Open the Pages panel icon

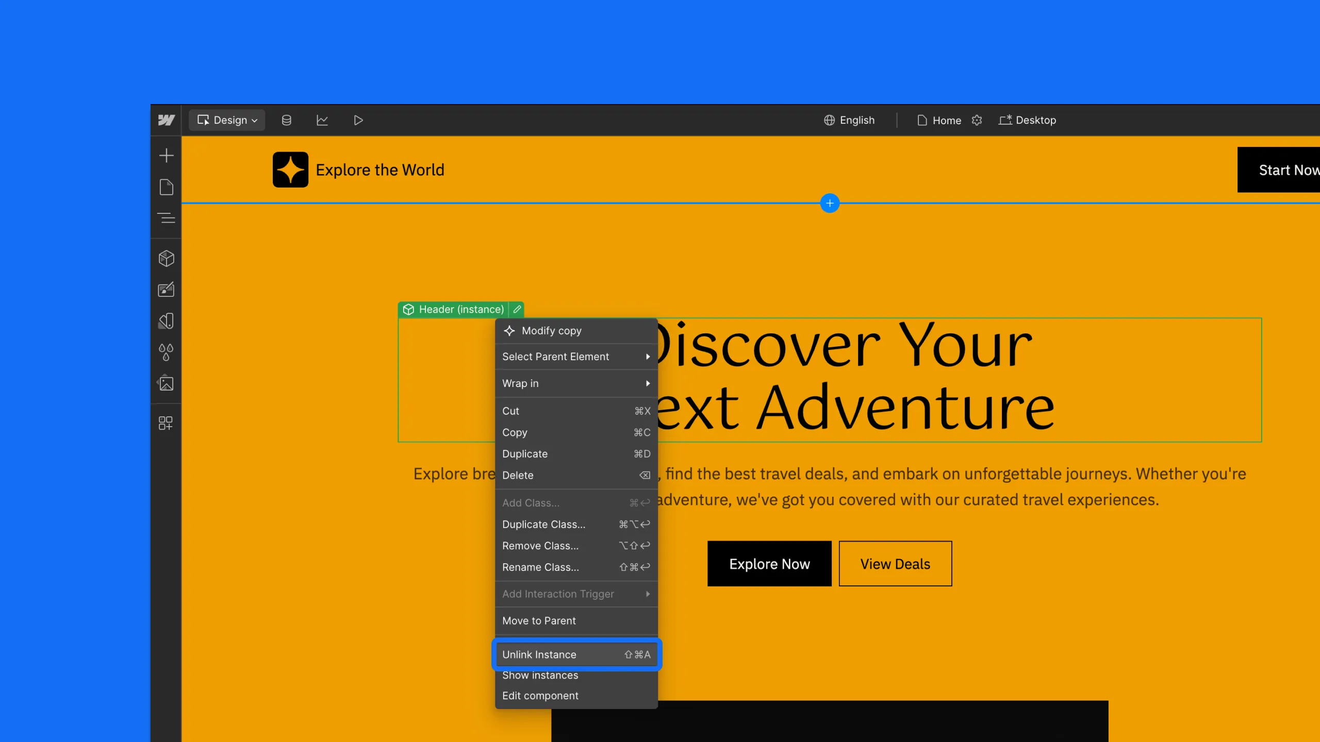[x=166, y=187]
